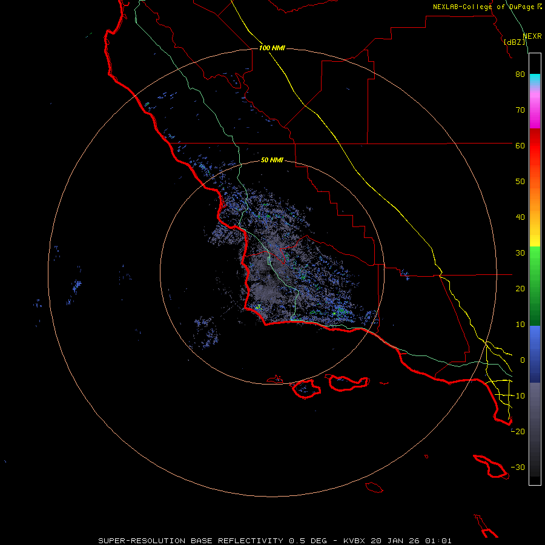Image resolution: width=545 pixels, height=545 pixels.
Task: Click the NEXR label above the color bar
Action: (x=532, y=36)
